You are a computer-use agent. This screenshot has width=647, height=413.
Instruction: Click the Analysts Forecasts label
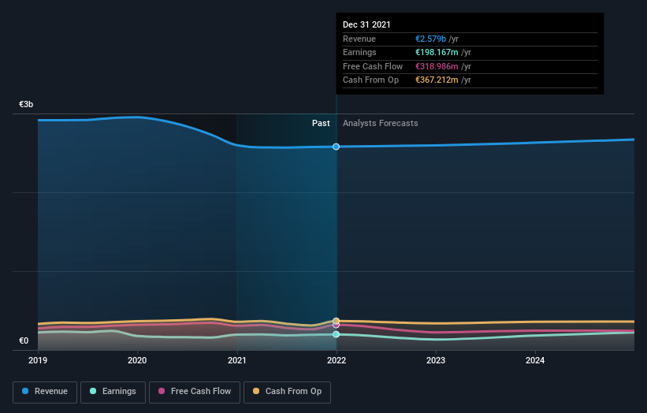(381, 124)
